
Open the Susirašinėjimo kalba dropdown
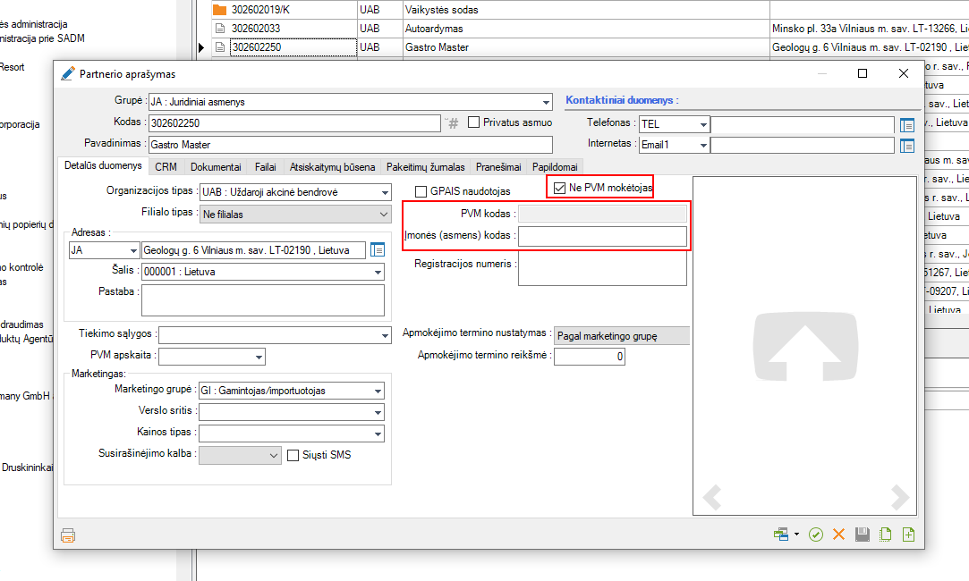274,456
